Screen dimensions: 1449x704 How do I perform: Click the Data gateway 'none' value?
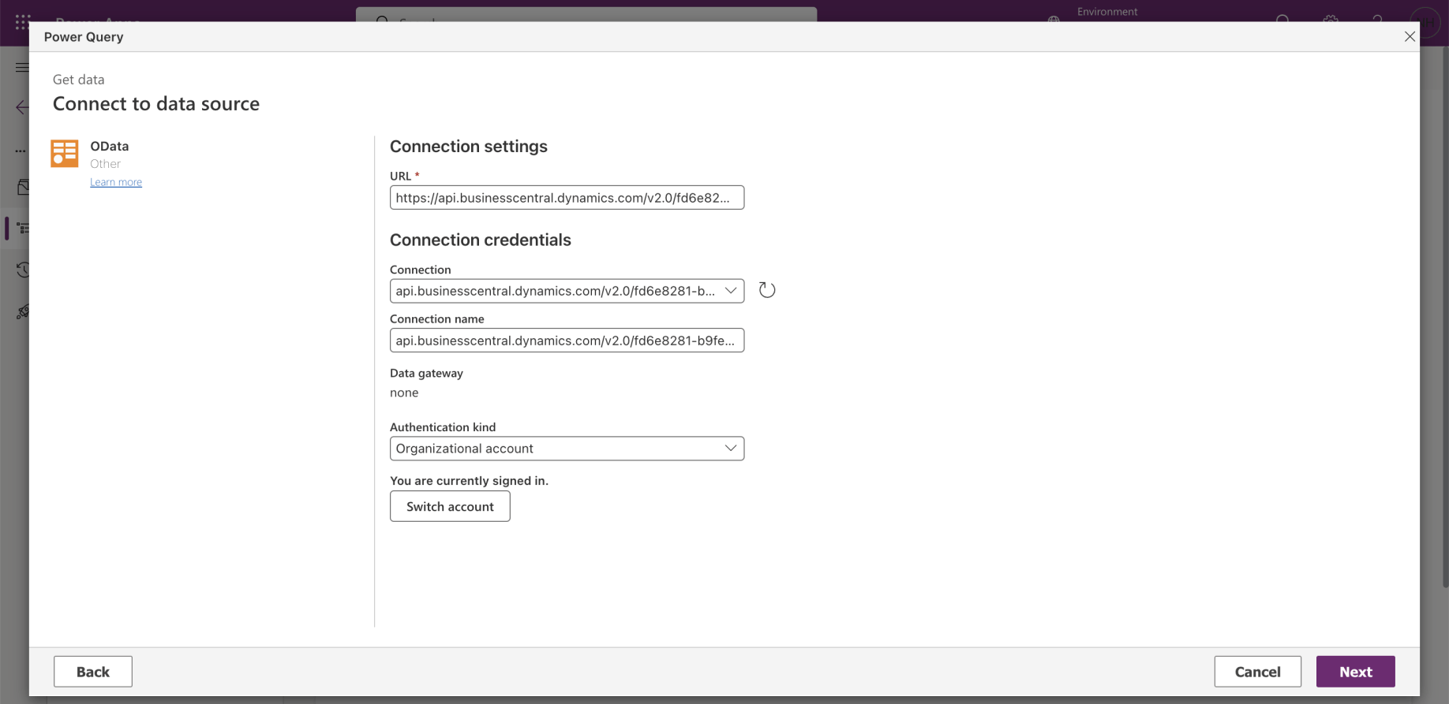tap(404, 393)
